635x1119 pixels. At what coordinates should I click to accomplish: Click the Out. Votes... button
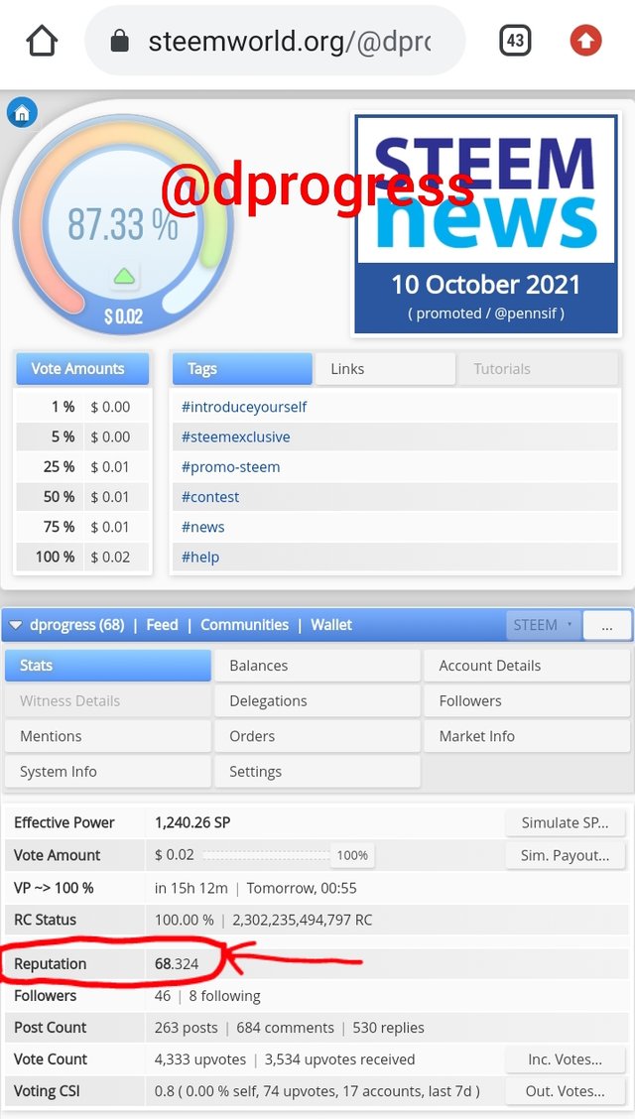pyautogui.click(x=566, y=1092)
